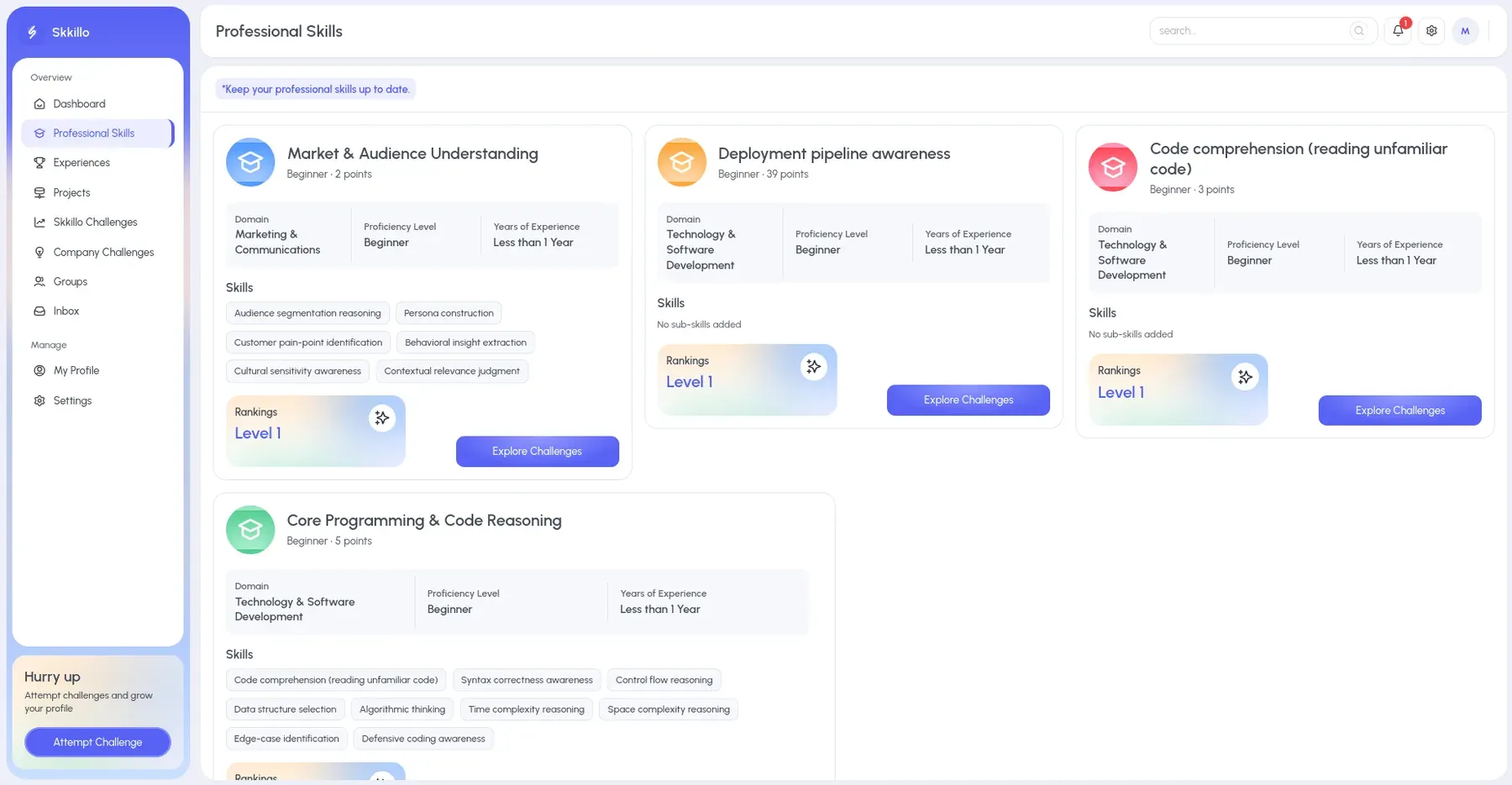Select the Customer pain-point identification tag

308,343
